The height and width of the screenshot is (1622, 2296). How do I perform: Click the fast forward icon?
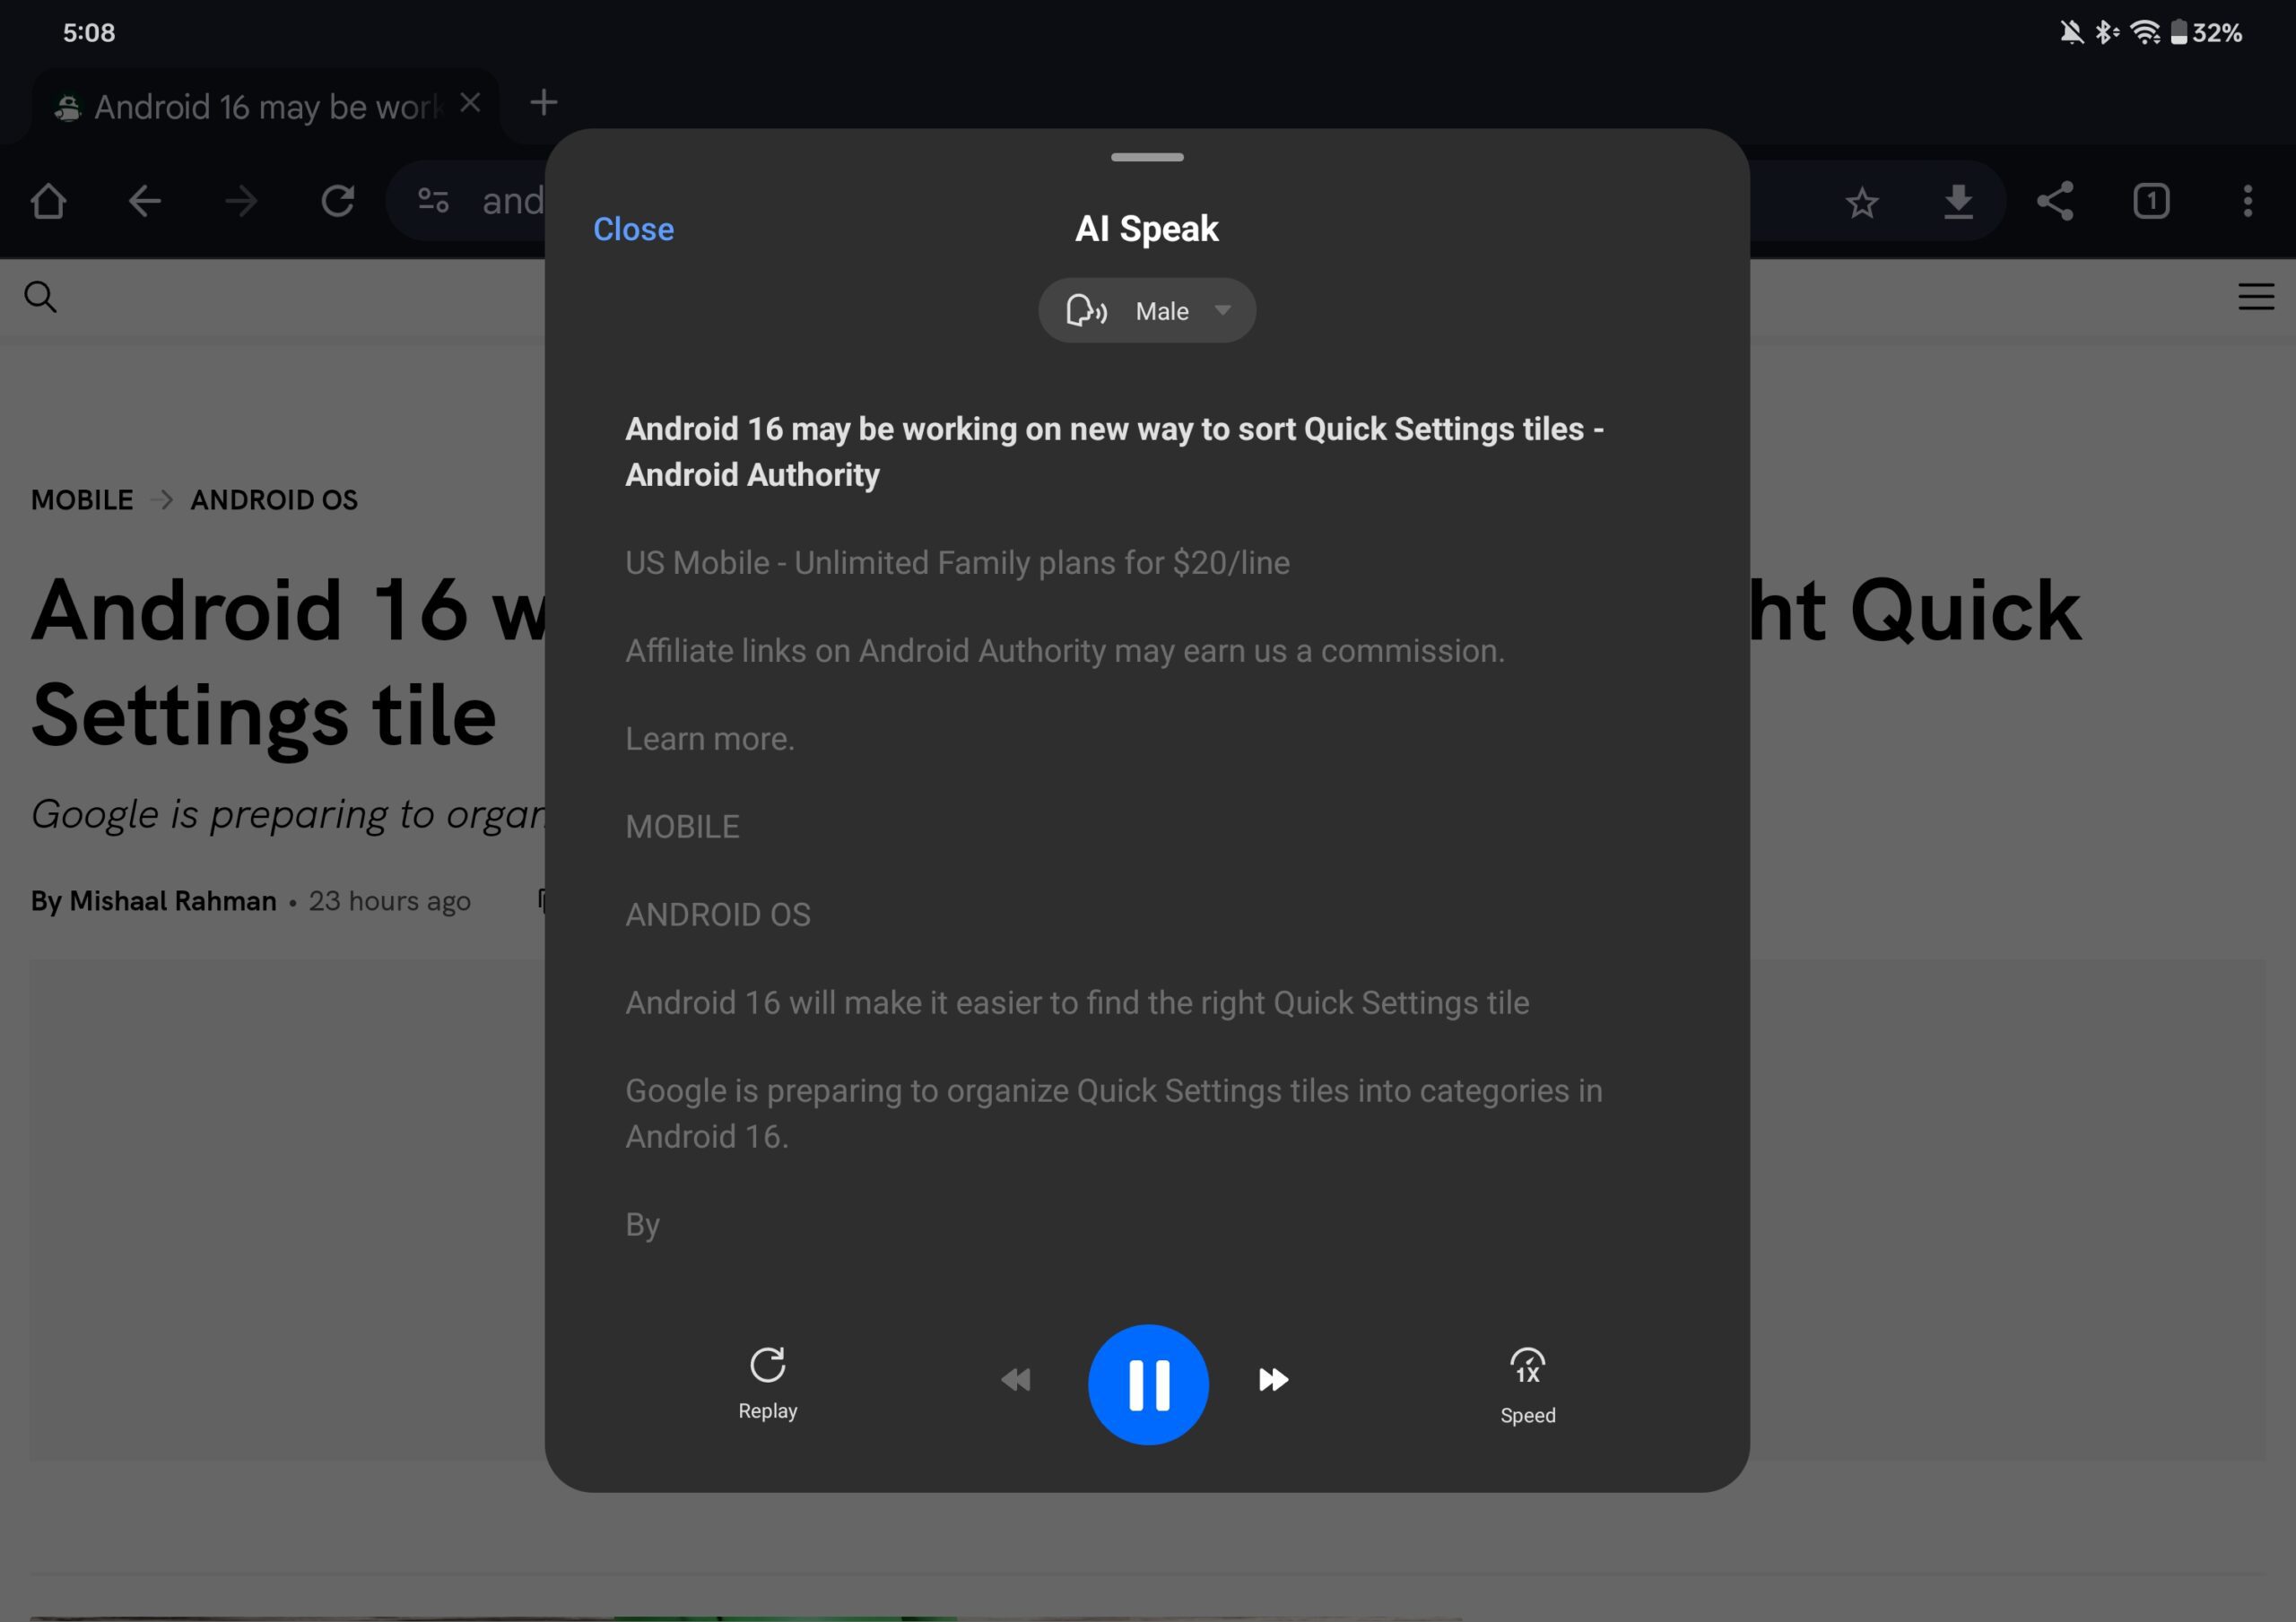tap(1274, 1382)
